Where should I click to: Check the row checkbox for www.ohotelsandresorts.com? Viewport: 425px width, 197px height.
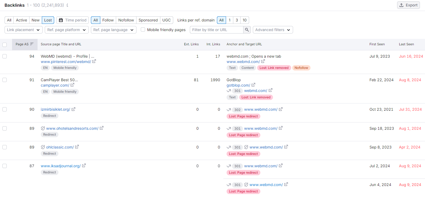tap(5, 128)
